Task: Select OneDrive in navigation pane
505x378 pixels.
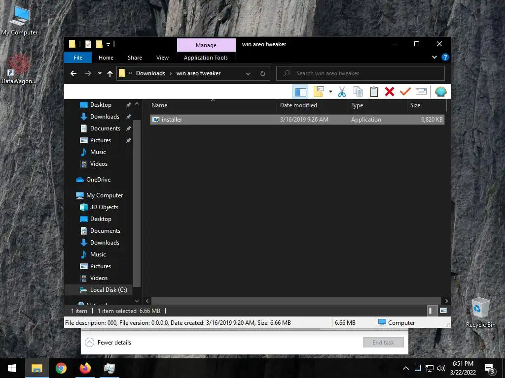Action: tap(98, 179)
